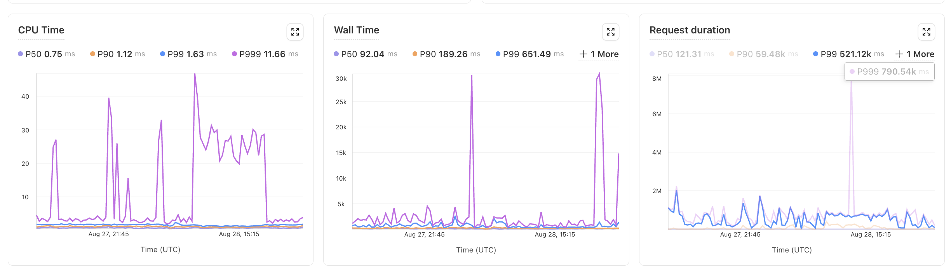Image resolution: width=951 pixels, height=275 pixels.
Task: Show 1 More legend in Wall Time
Action: tap(599, 54)
